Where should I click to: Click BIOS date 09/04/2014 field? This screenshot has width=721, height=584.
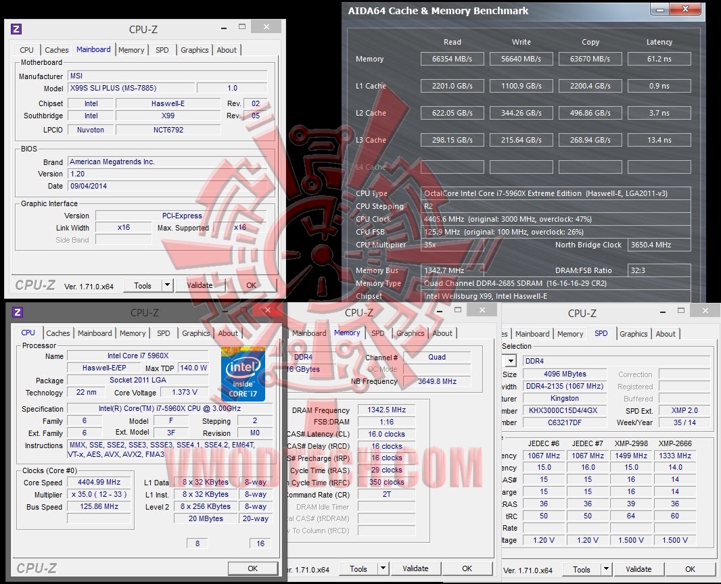pos(168,186)
